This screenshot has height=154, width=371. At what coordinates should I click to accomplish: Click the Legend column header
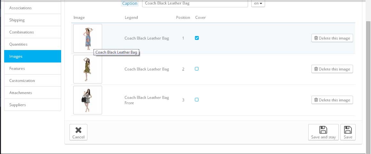(x=131, y=18)
